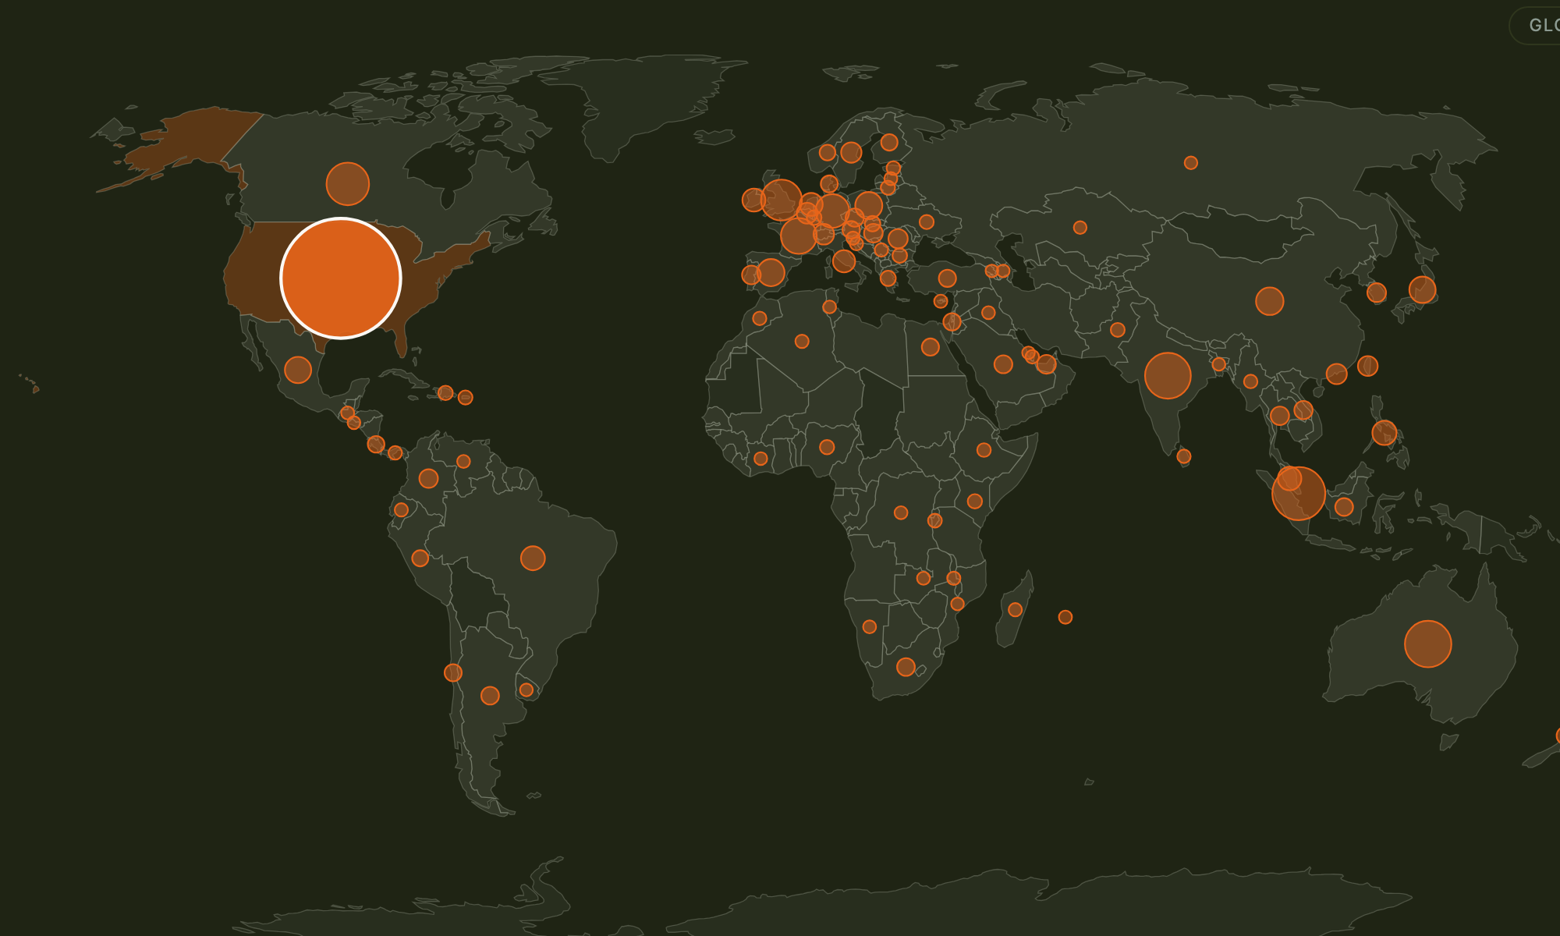Click the Canada bubble
This screenshot has width=1560, height=936.
[x=347, y=184]
